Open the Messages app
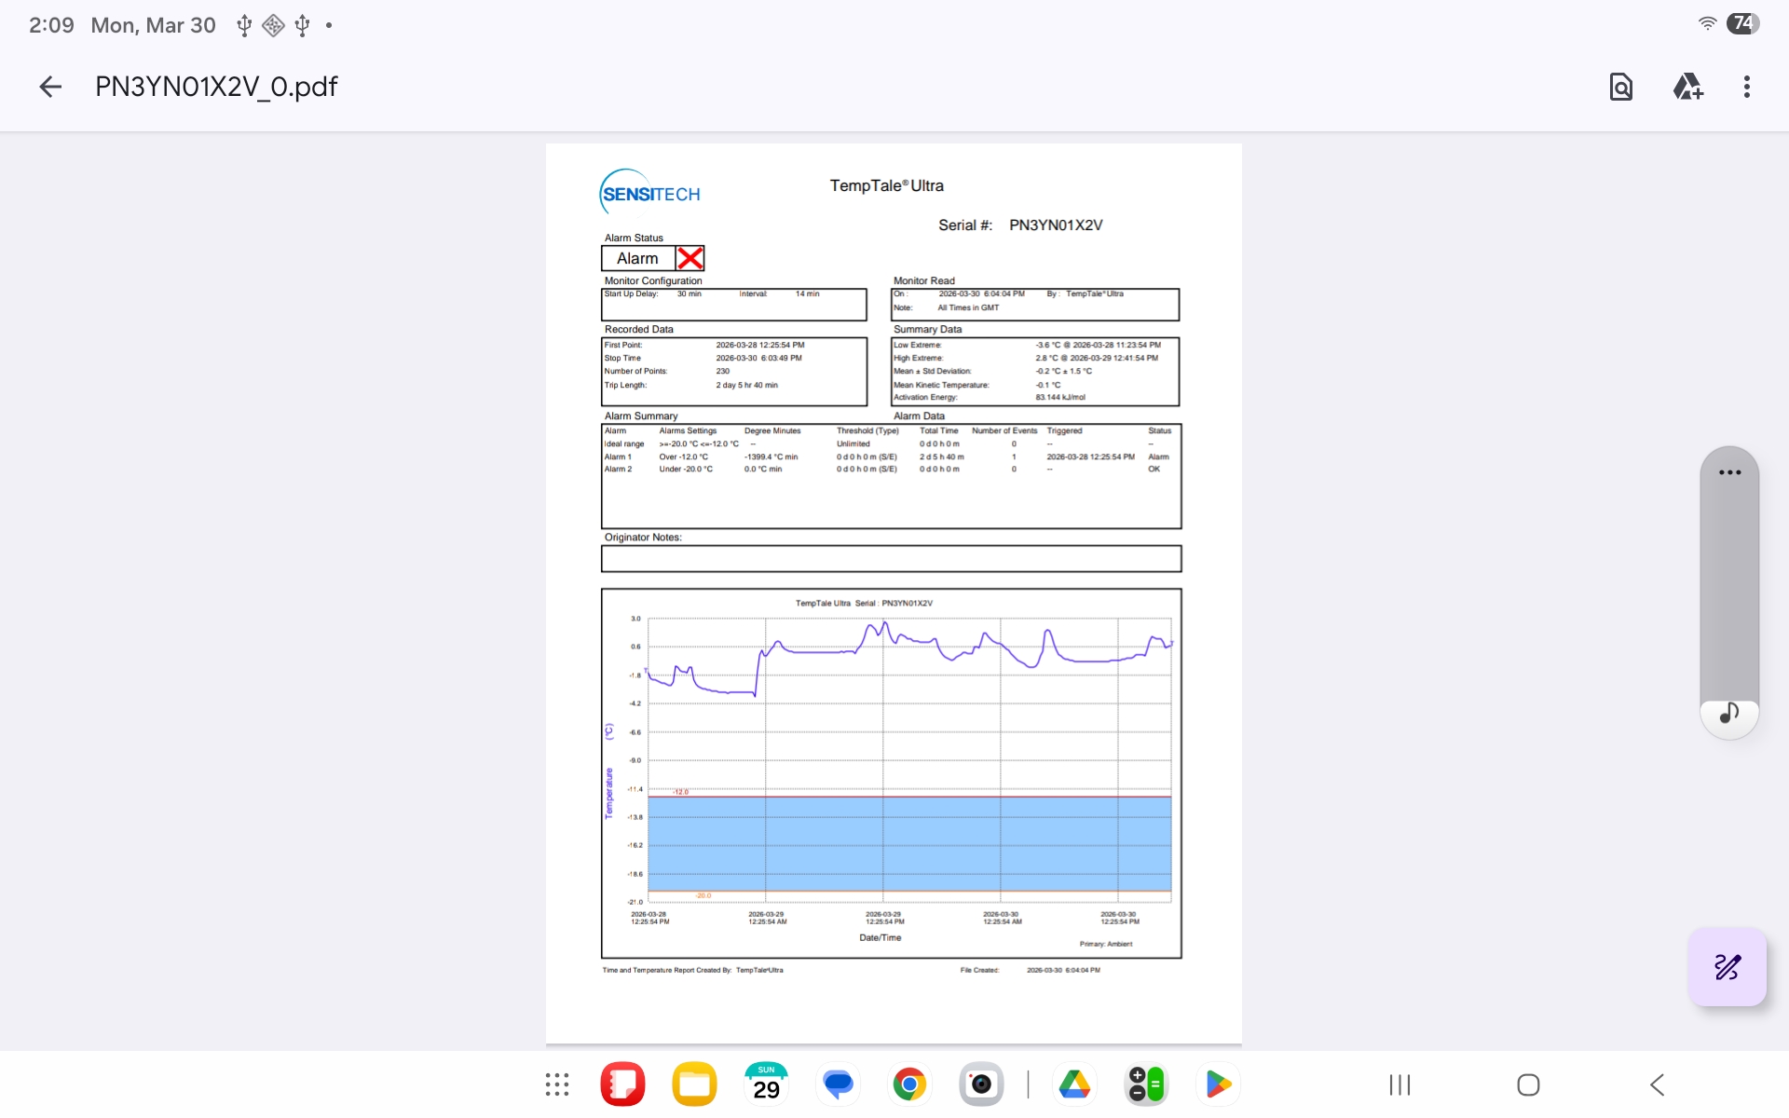1789x1118 pixels. [838, 1084]
